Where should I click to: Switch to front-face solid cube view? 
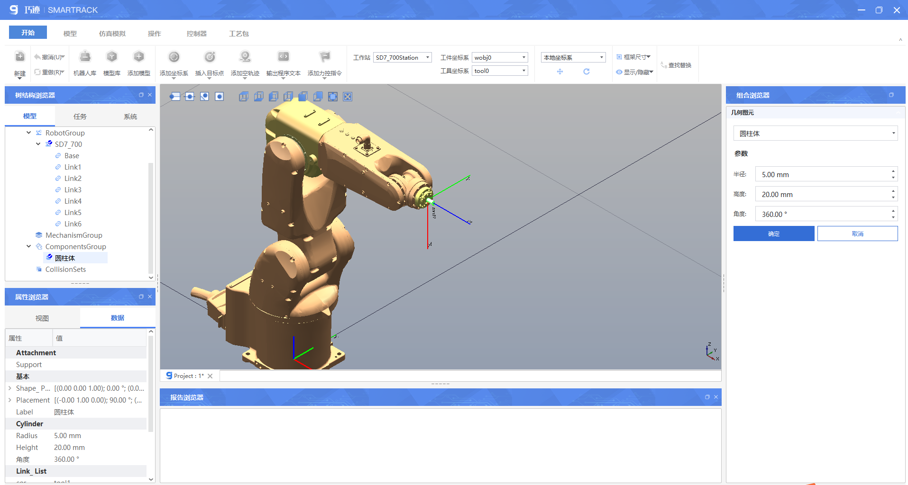click(303, 97)
